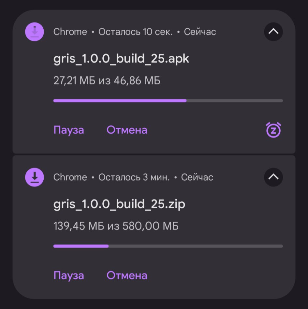Tap the 'Осталось 3 мин.' status text
308x309 pixels.
coord(134,177)
